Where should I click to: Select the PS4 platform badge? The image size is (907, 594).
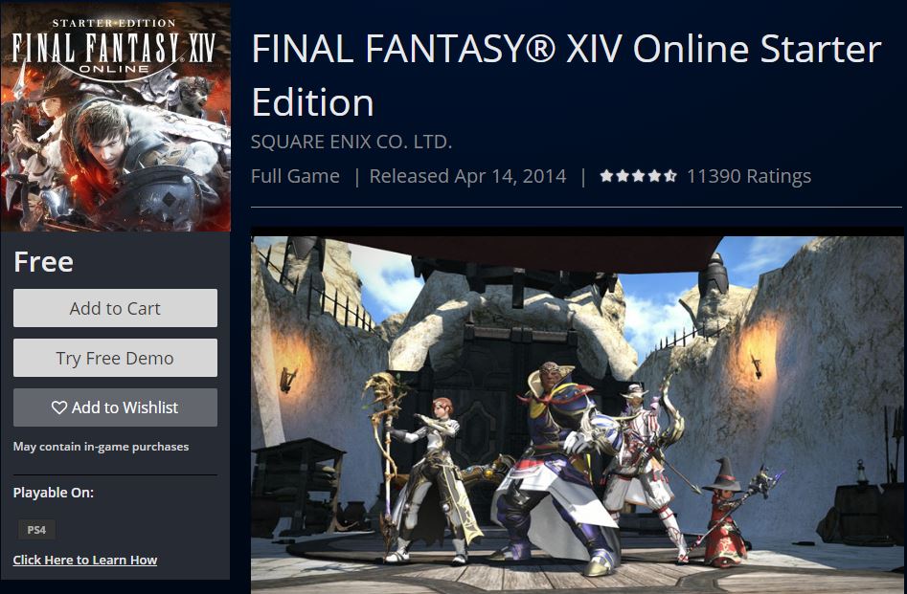pyautogui.click(x=36, y=529)
